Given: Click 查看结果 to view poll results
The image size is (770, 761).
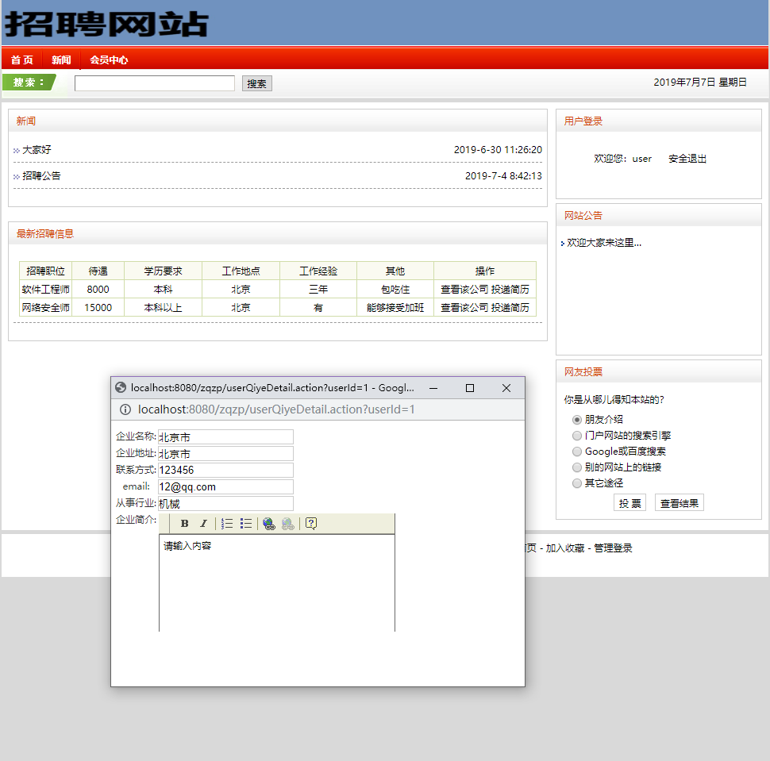Looking at the screenshot, I should pos(679,502).
